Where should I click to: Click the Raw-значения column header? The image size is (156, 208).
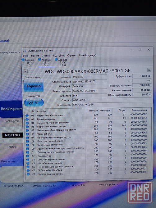139,110
